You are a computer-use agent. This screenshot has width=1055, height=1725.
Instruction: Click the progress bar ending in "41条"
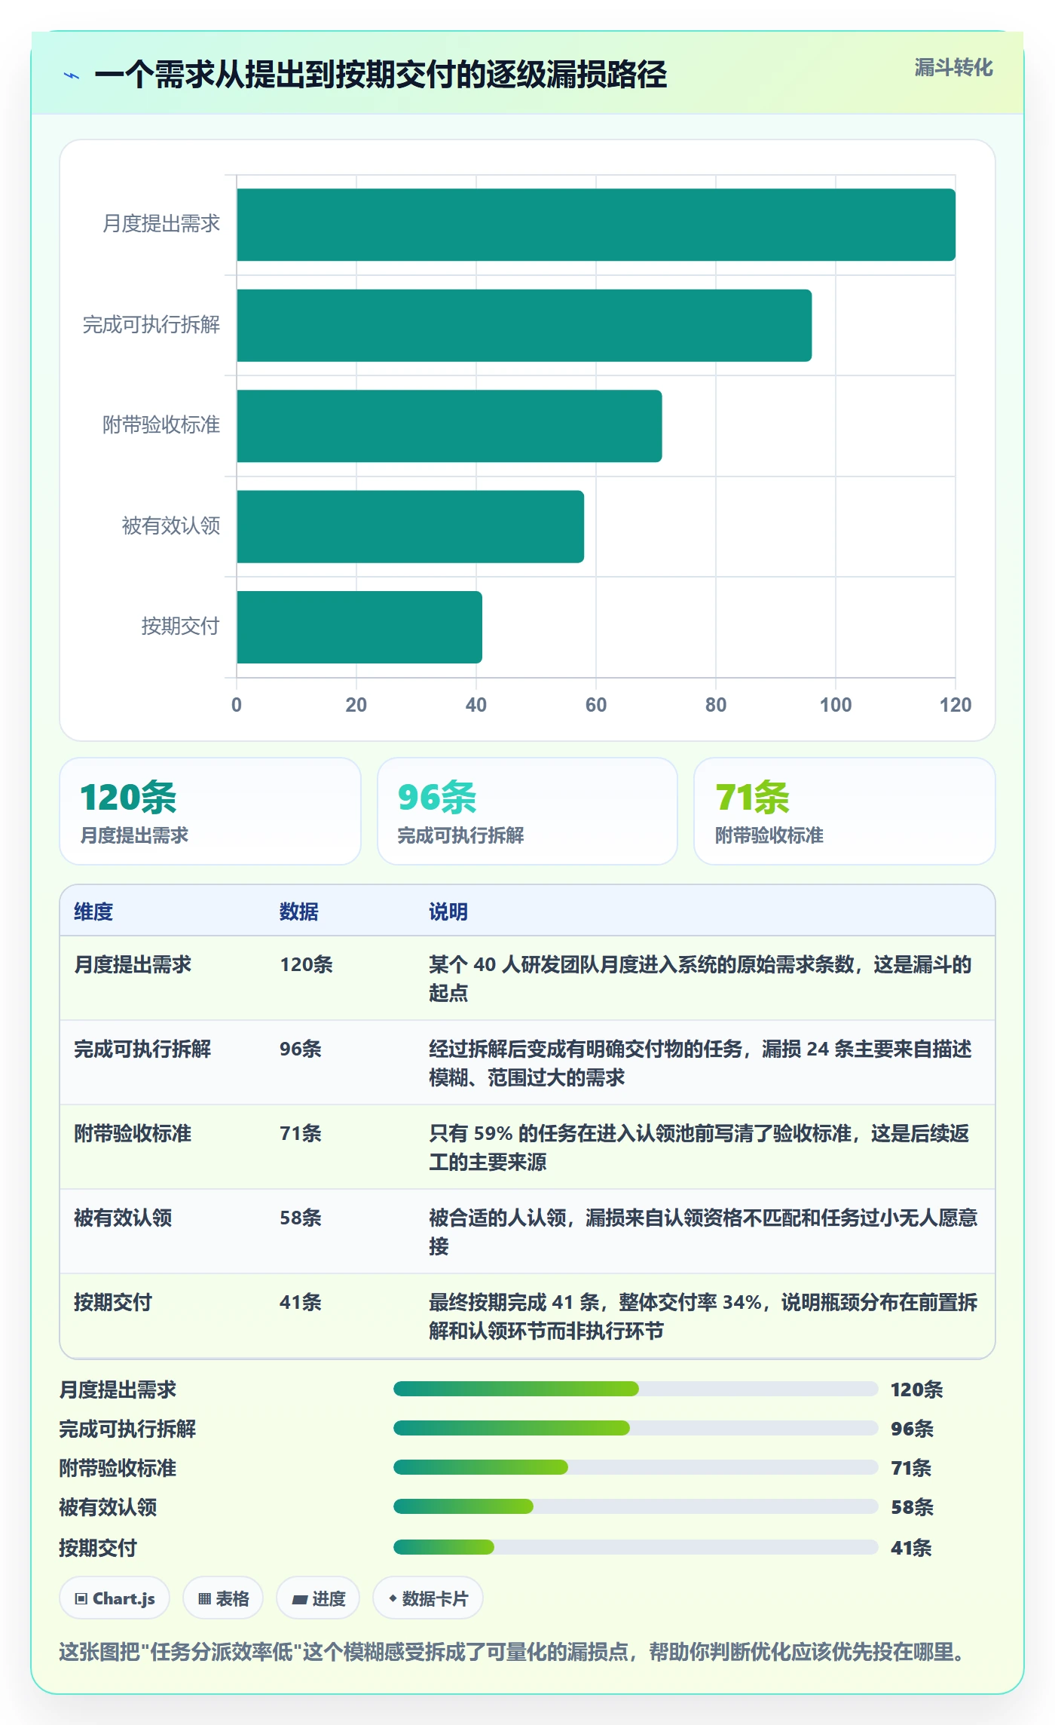[635, 1547]
